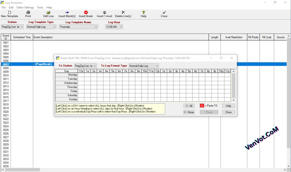The width and height of the screenshot is (291, 172).
Task: Select all hours for Wednesday row header
Action: (66, 83)
